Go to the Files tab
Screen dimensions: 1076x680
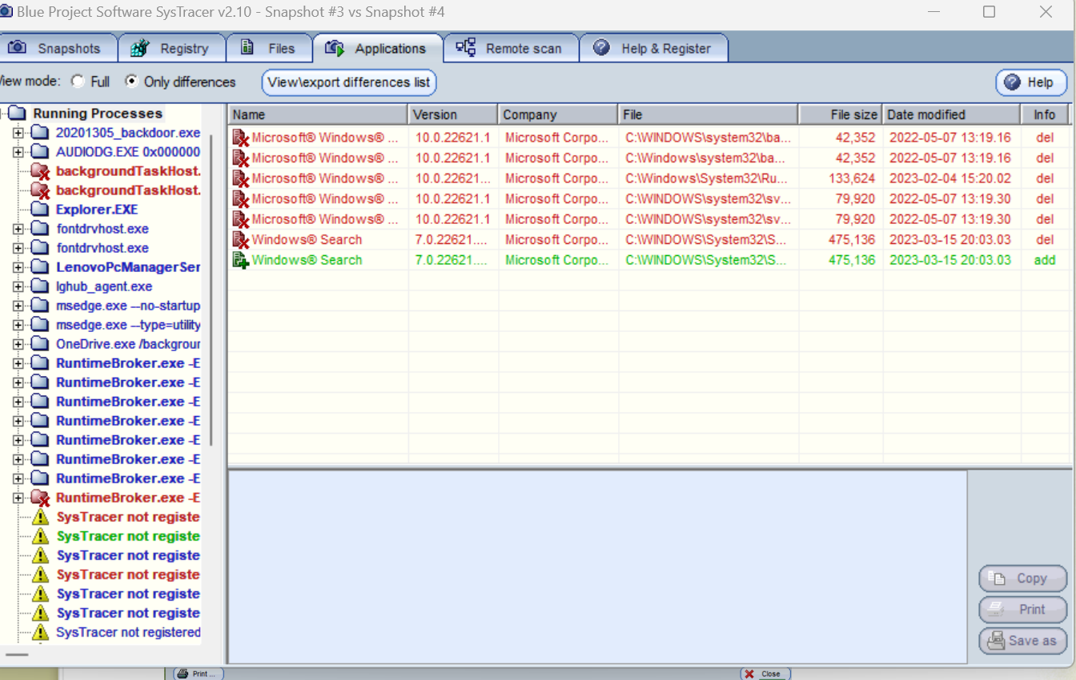(x=269, y=48)
